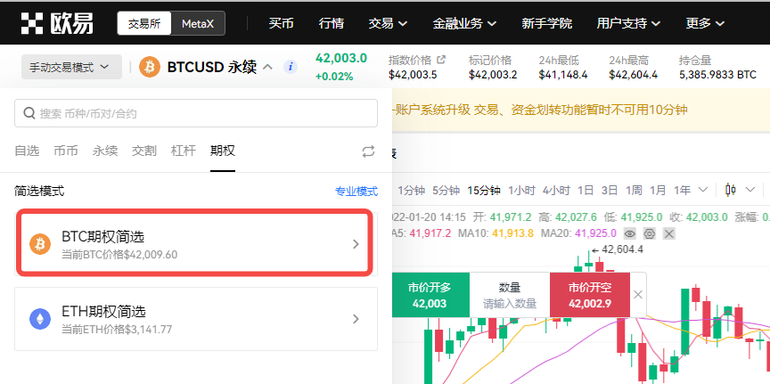Screen dimensions: 770x384
Task: Set chart interval to 1小时
Action: (521, 190)
